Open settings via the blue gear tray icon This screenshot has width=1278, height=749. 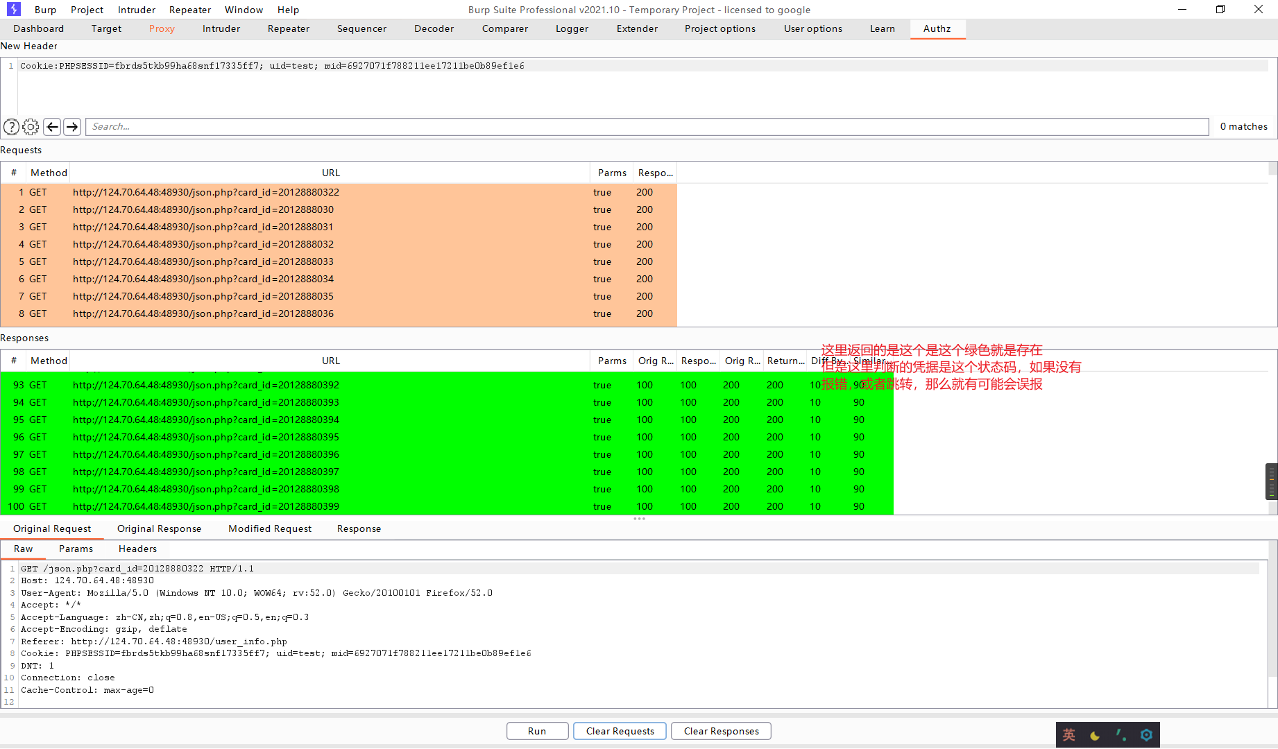[1145, 734]
